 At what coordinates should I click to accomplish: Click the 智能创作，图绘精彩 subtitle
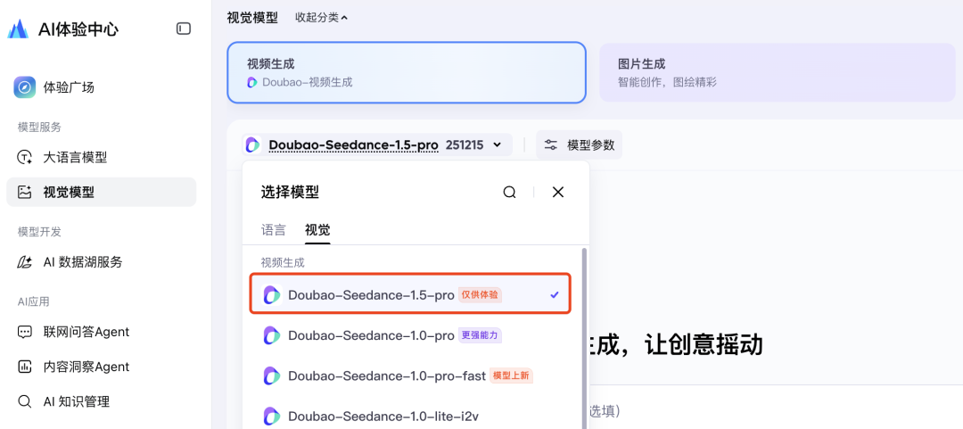tap(667, 82)
